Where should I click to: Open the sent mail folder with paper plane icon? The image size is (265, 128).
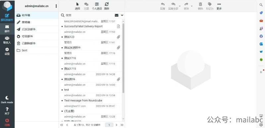(x=37, y=29)
